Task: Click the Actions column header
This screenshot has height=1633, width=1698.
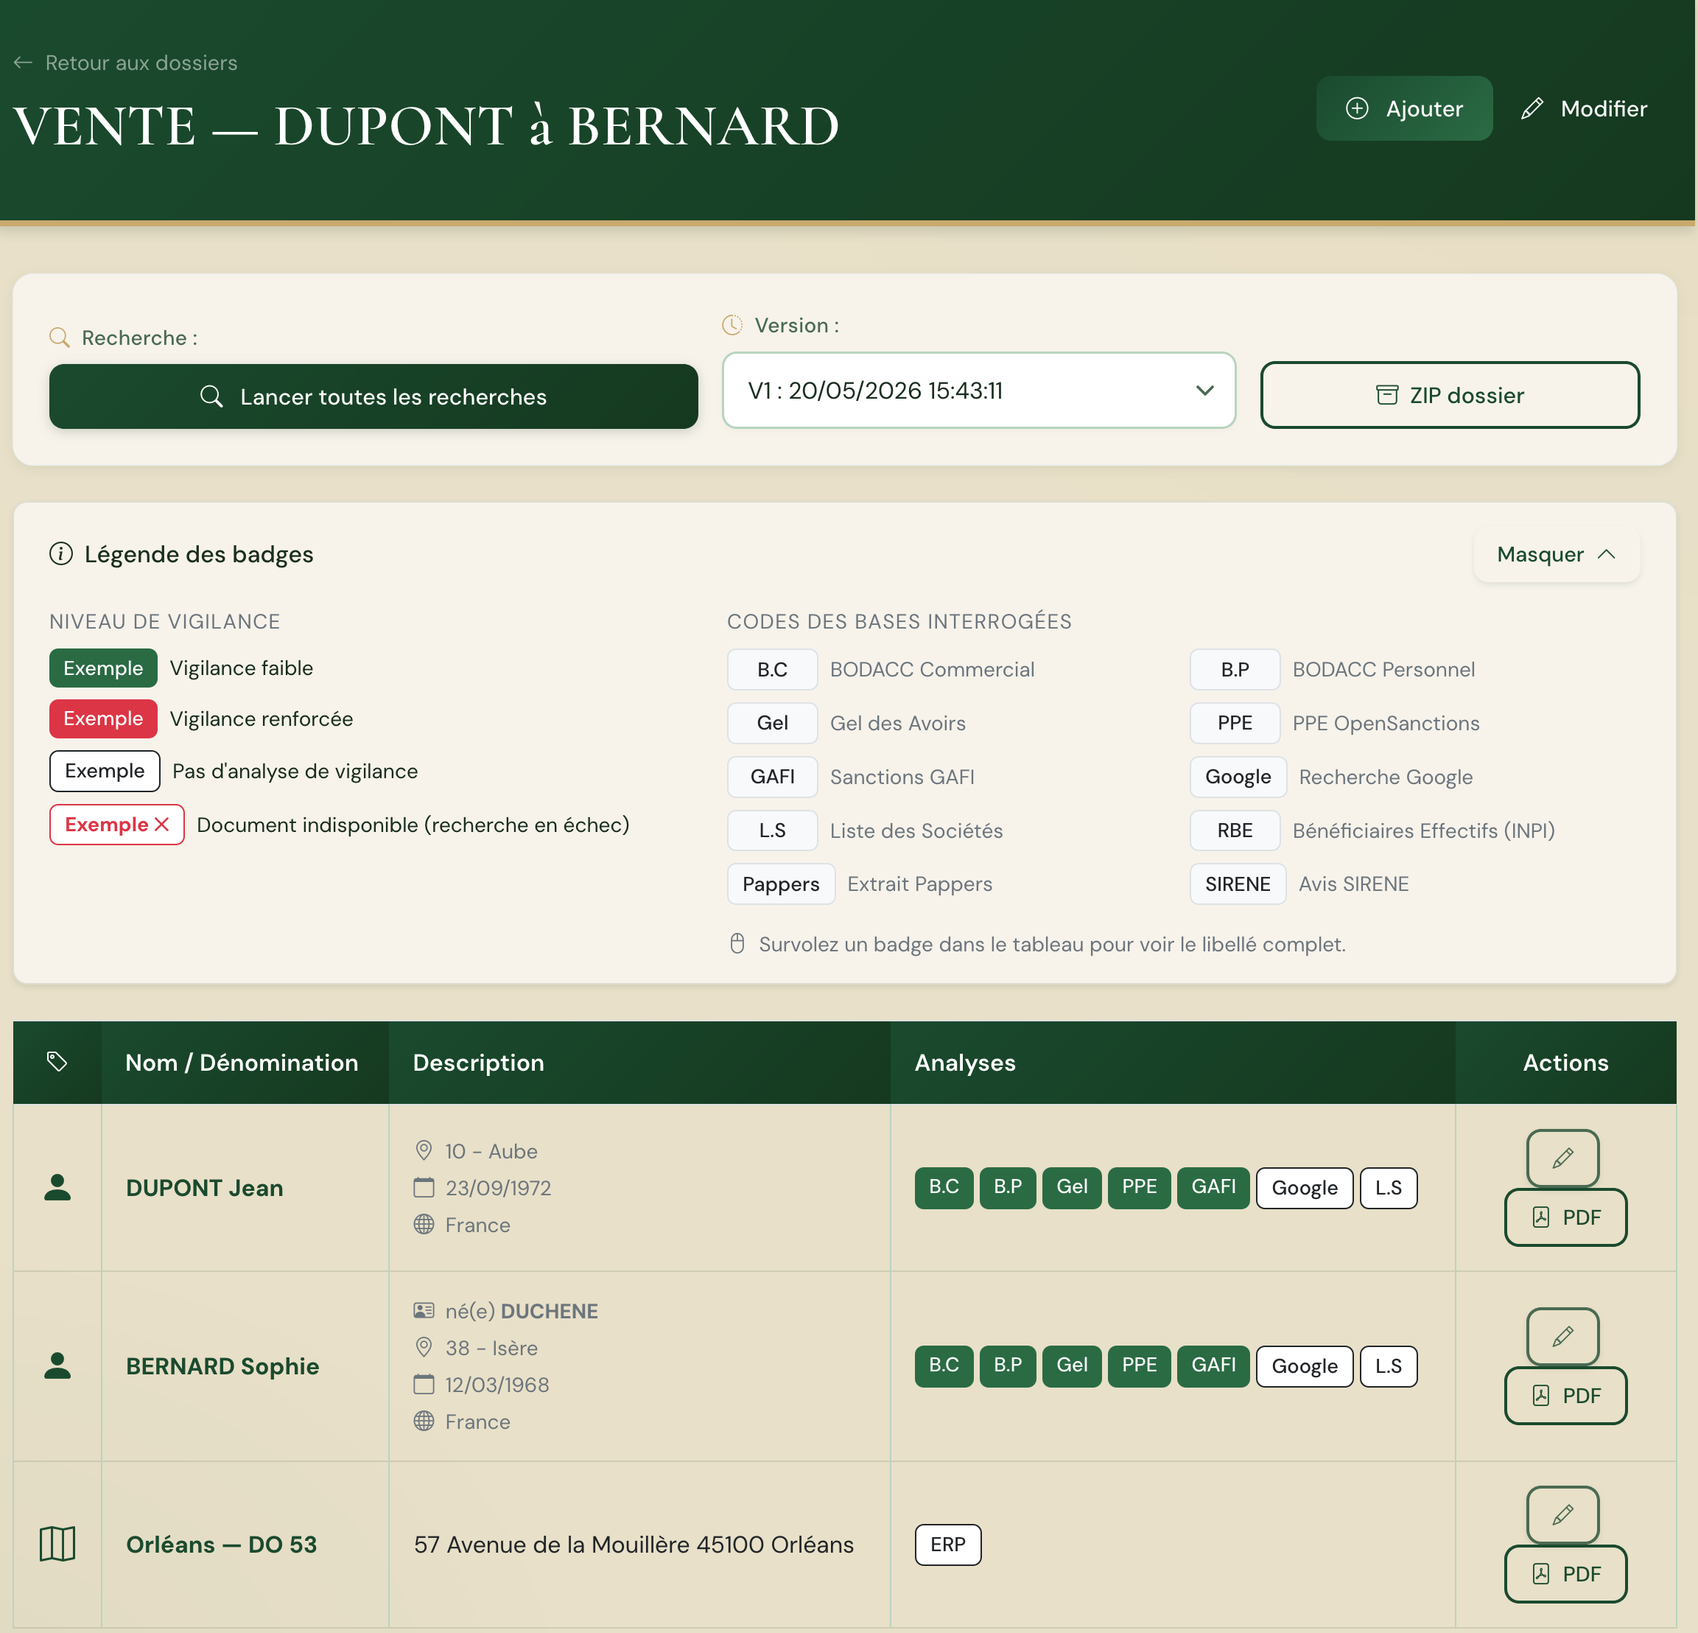Action: coord(1565,1063)
